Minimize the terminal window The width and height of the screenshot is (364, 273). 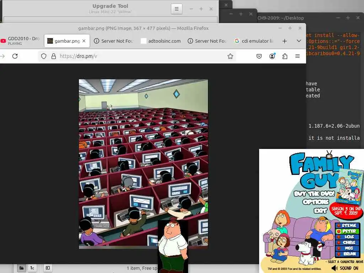coord(338,18)
